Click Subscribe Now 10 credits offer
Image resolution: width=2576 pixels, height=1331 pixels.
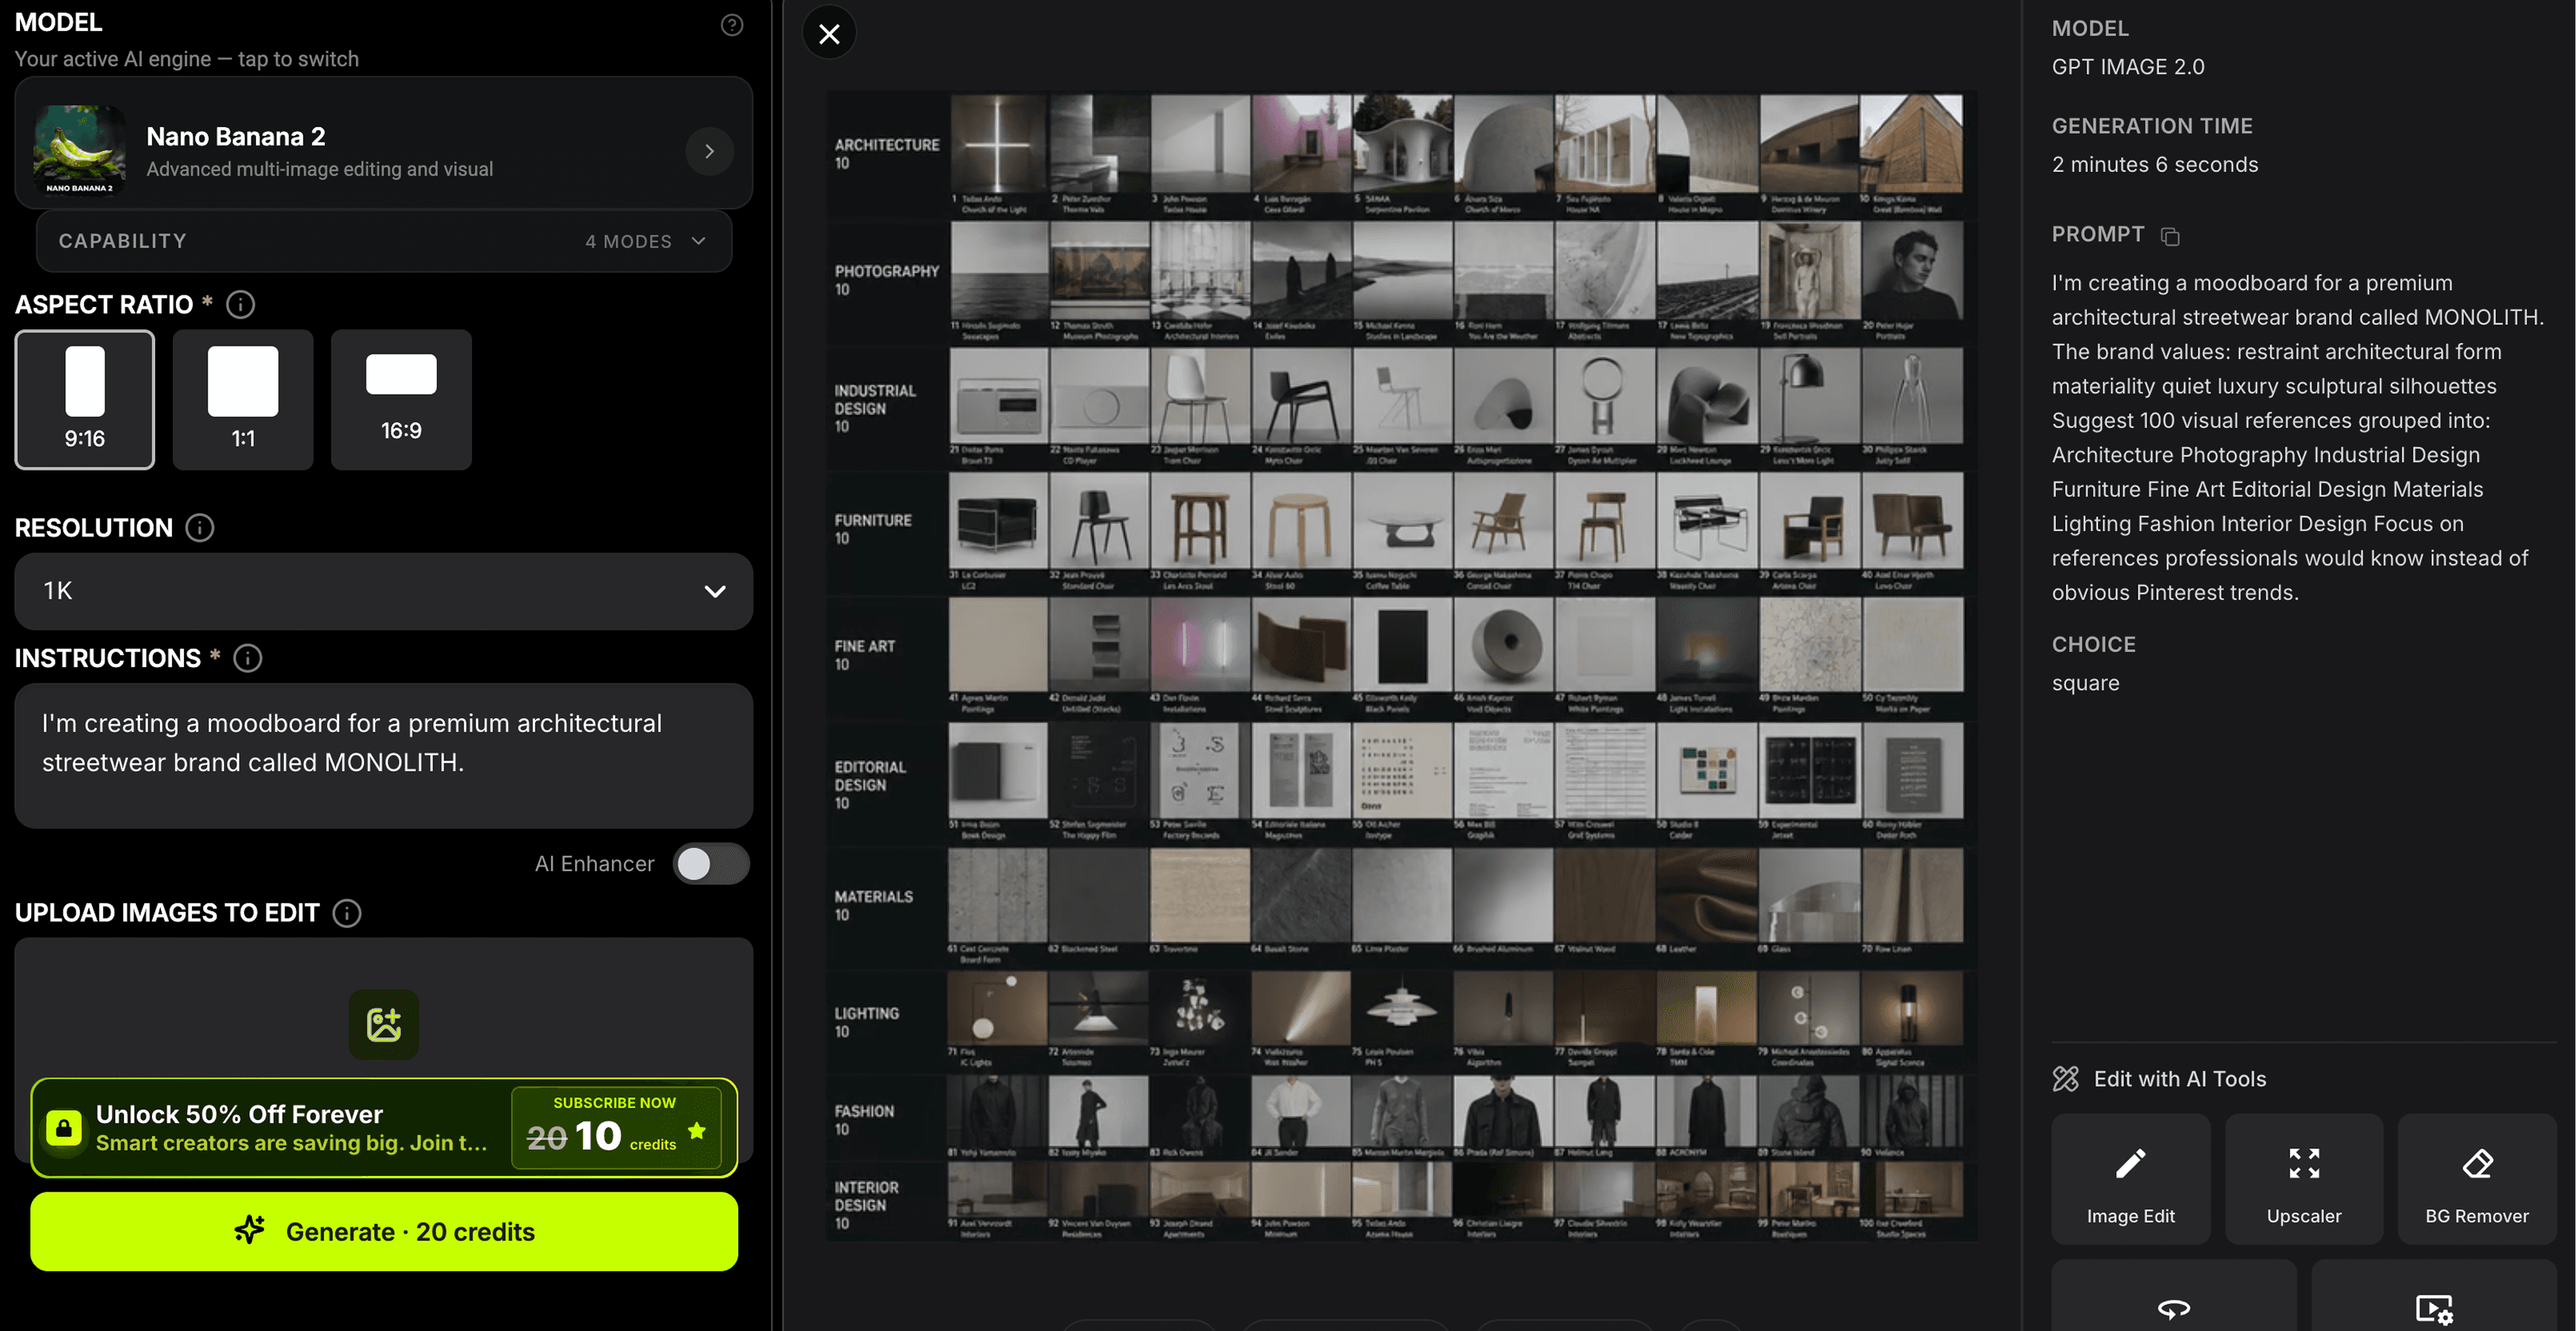pyautogui.click(x=616, y=1127)
